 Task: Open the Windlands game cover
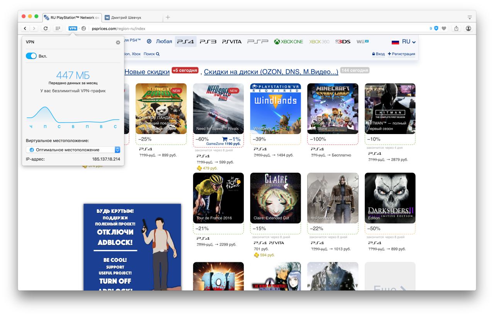pos(276,109)
